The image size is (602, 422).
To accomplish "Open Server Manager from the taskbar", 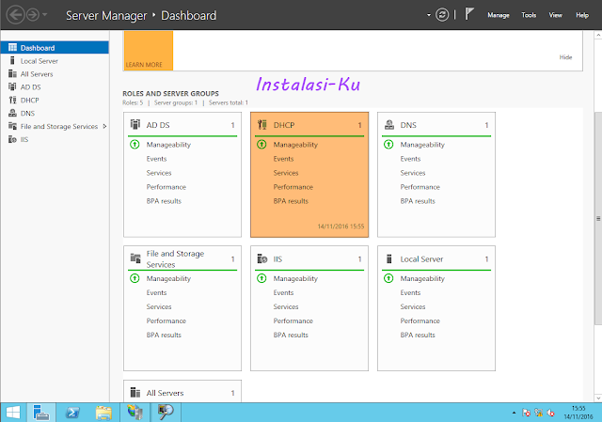I will [40, 413].
